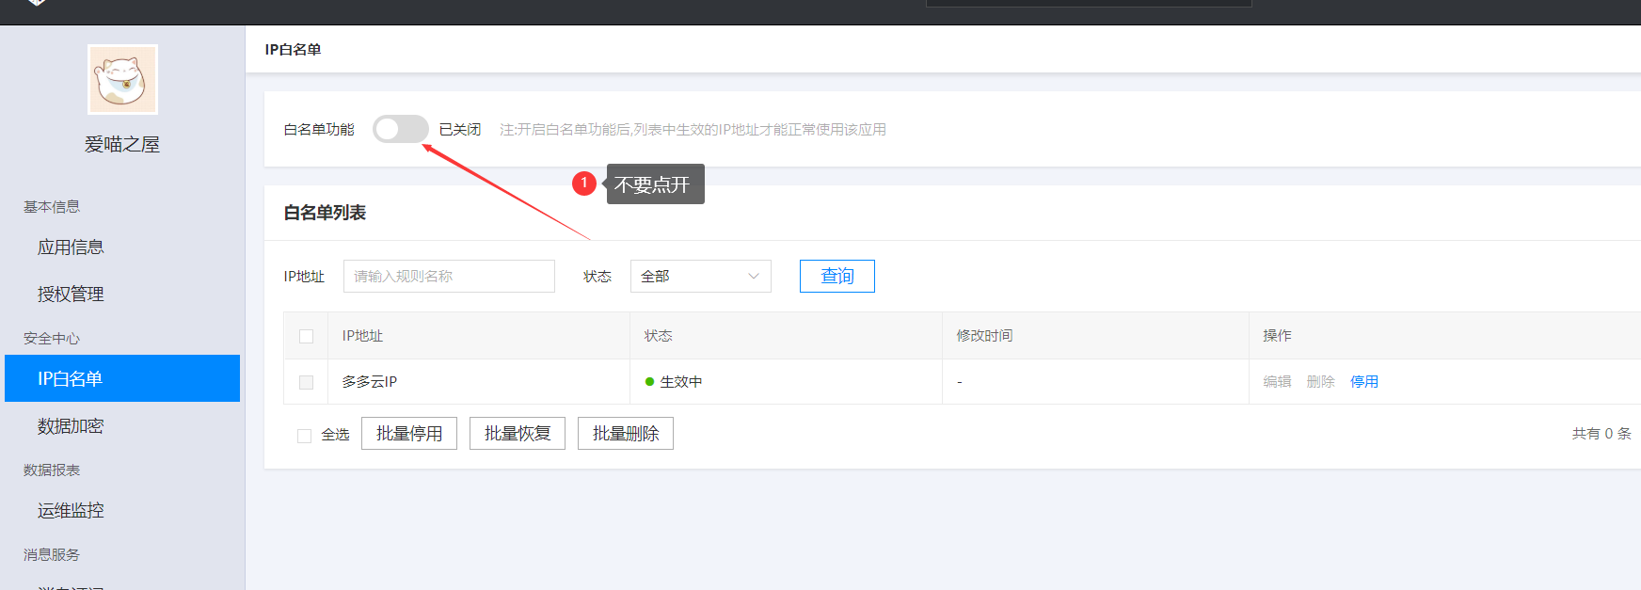The height and width of the screenshot is (590, 1641).
Task: Click the 查询 button
Action: pos(837,276)
